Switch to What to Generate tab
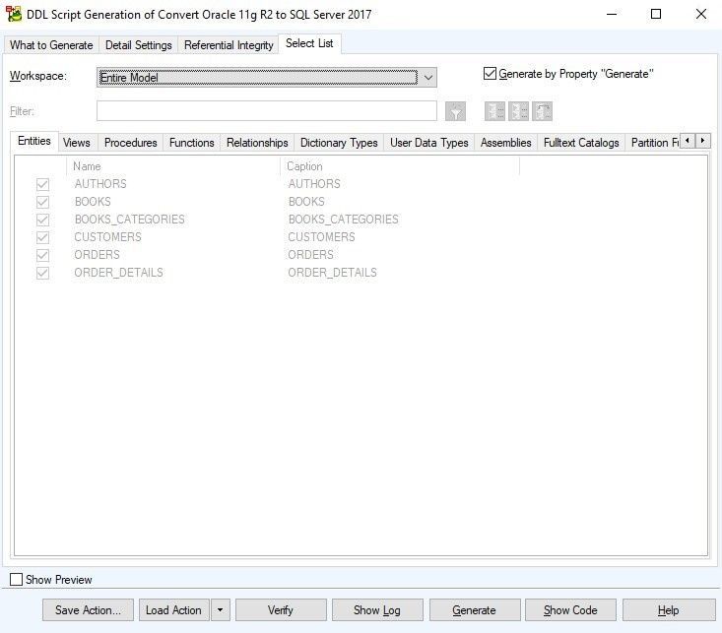 click(51, 45)
